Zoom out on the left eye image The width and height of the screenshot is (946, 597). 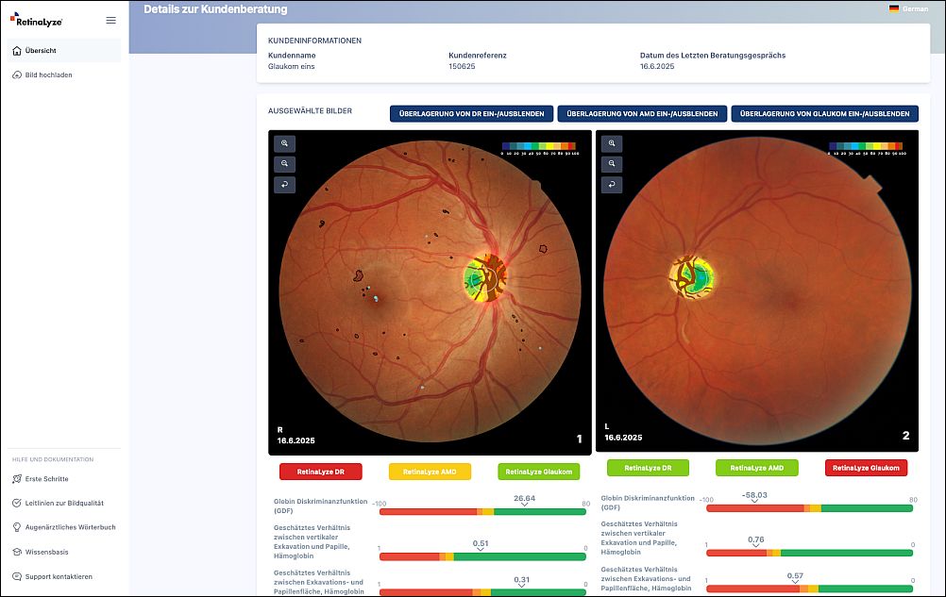pos(612,164)
